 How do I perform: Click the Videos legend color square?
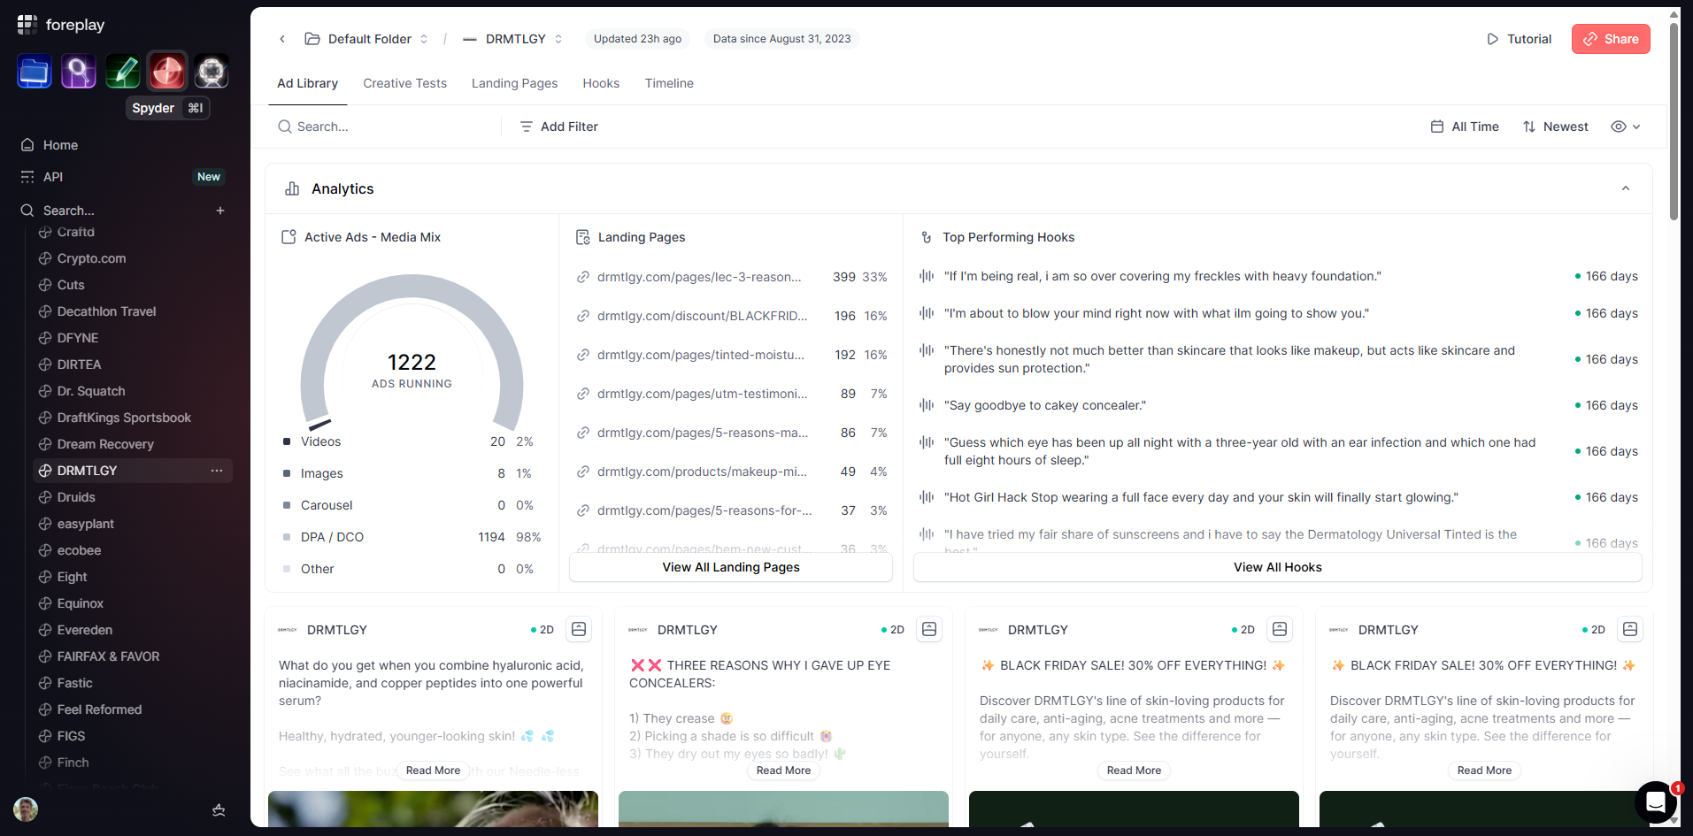287,441
